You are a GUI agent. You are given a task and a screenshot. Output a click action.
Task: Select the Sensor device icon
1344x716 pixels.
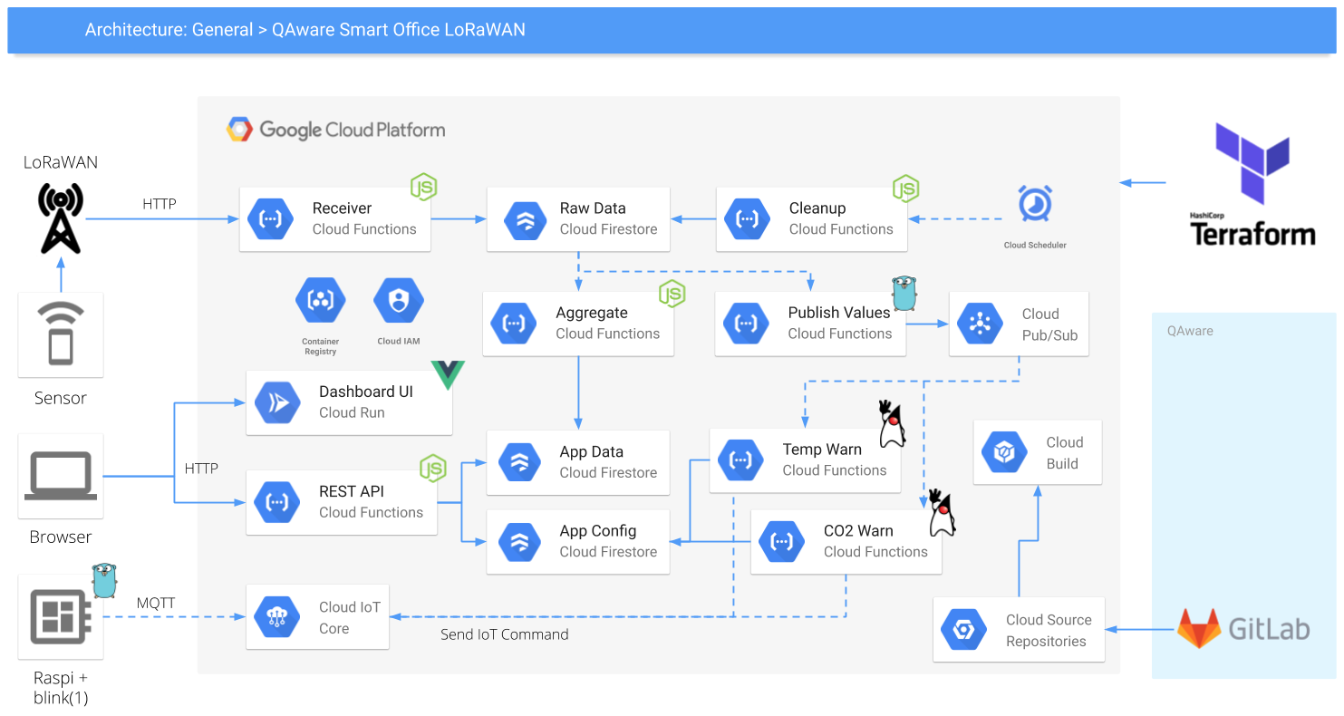(x=59, y=334)
